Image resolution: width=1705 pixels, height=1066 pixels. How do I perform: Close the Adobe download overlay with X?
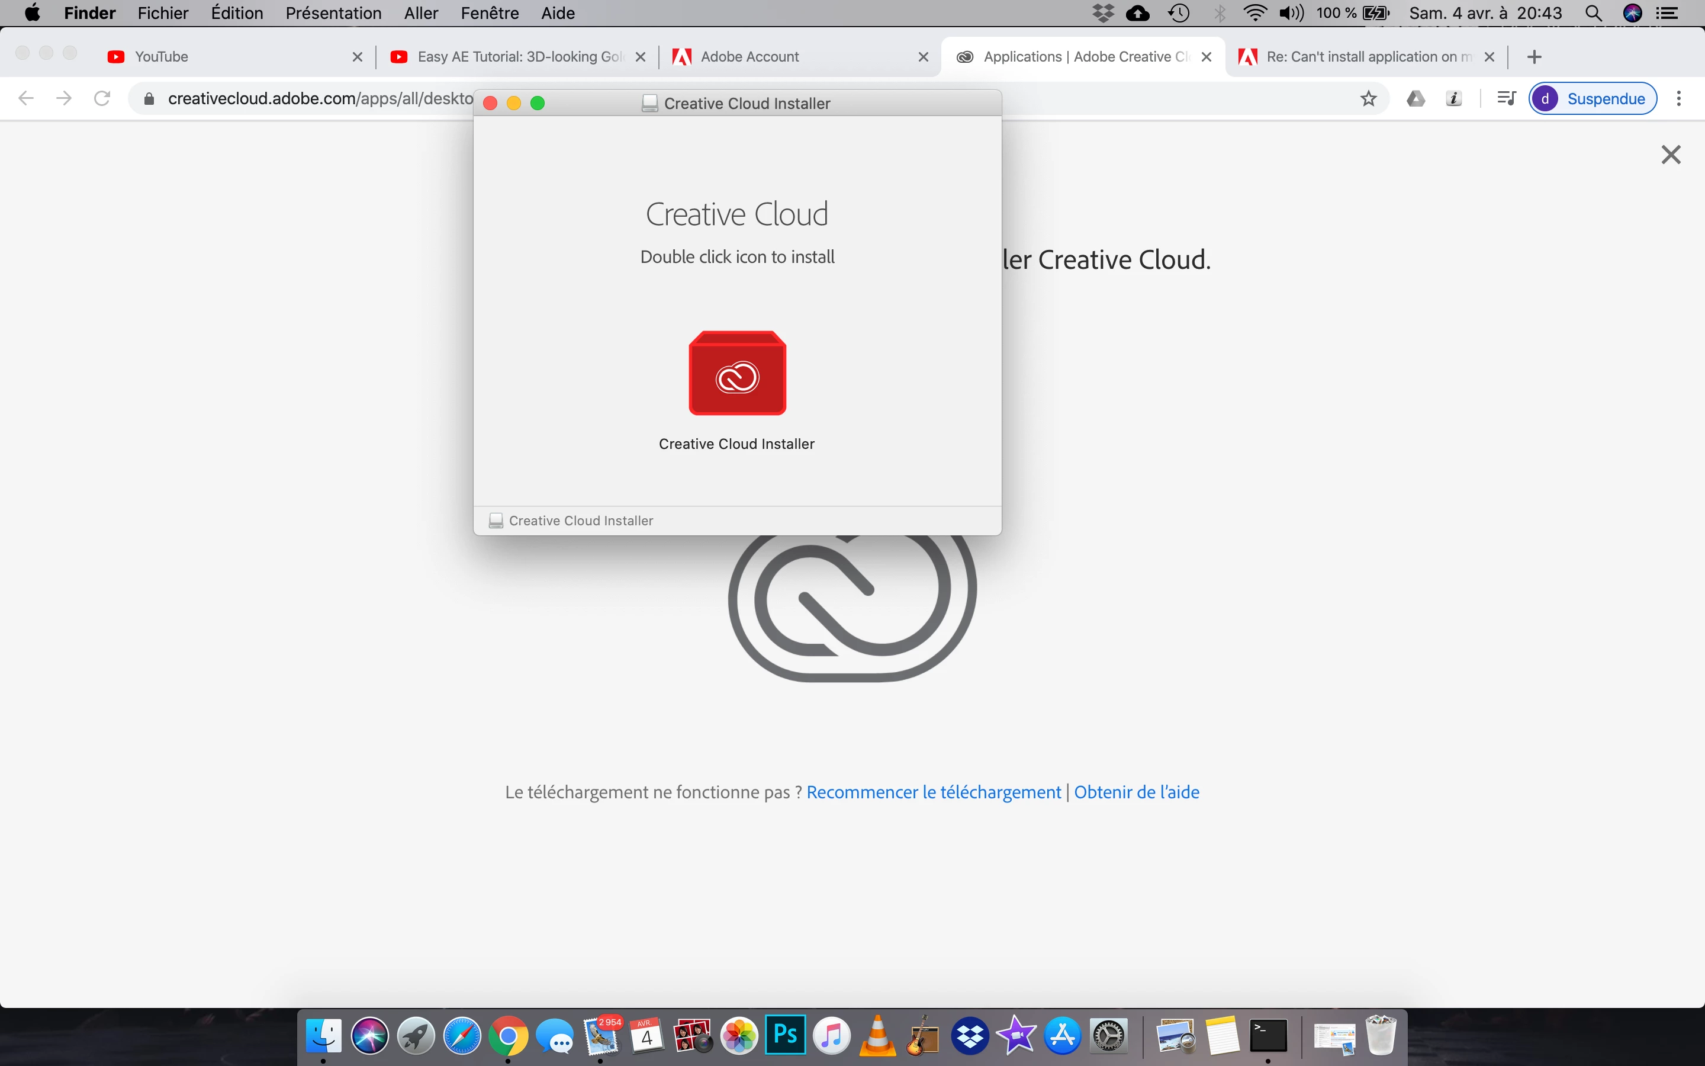pos(1671,155)
